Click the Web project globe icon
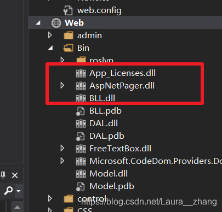This screenshot has width=222, height=212. coord(56,23)
